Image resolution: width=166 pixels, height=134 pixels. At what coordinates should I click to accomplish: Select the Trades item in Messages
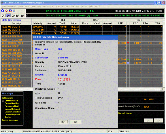[8, 117]
